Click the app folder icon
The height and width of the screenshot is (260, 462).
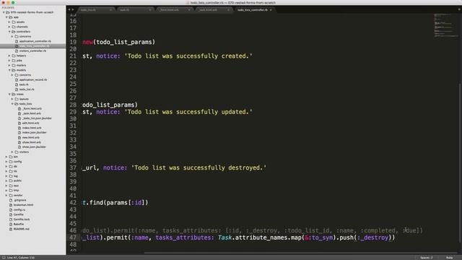(11, 17)
